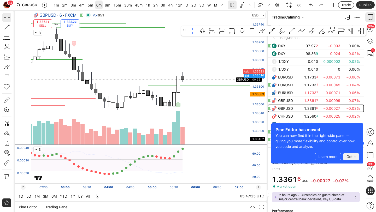Viewport: 376px width, 212px height.
Task: Click the Publish button
Action: [365, 5]
